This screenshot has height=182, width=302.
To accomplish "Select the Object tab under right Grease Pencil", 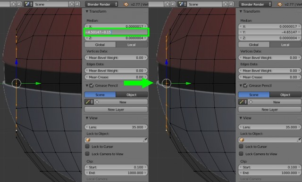I will [x=285, y=95].
